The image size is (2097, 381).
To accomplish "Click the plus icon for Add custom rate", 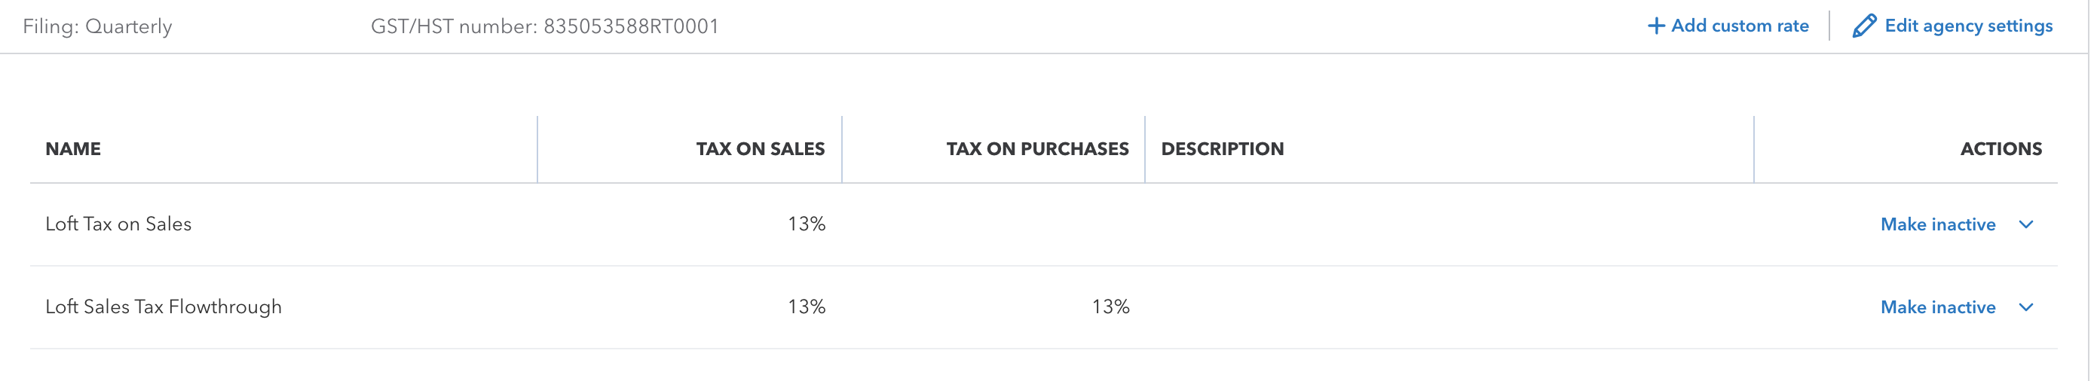I will [1656, 26].
